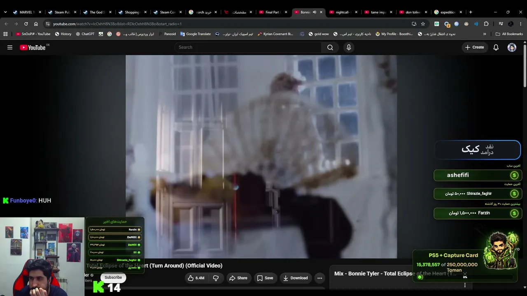Switch to The God S tab
Image resolution: width=527 pixels, height=296 pixels.
click(x=97, y=12)
